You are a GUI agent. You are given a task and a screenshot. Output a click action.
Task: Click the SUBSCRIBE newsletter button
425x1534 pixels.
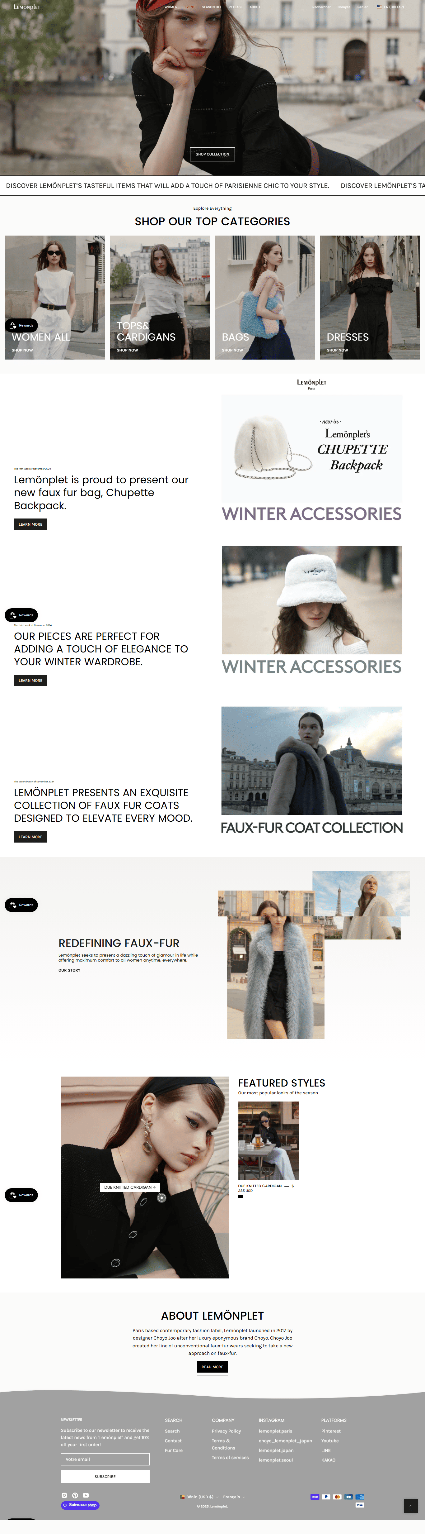105,1476
